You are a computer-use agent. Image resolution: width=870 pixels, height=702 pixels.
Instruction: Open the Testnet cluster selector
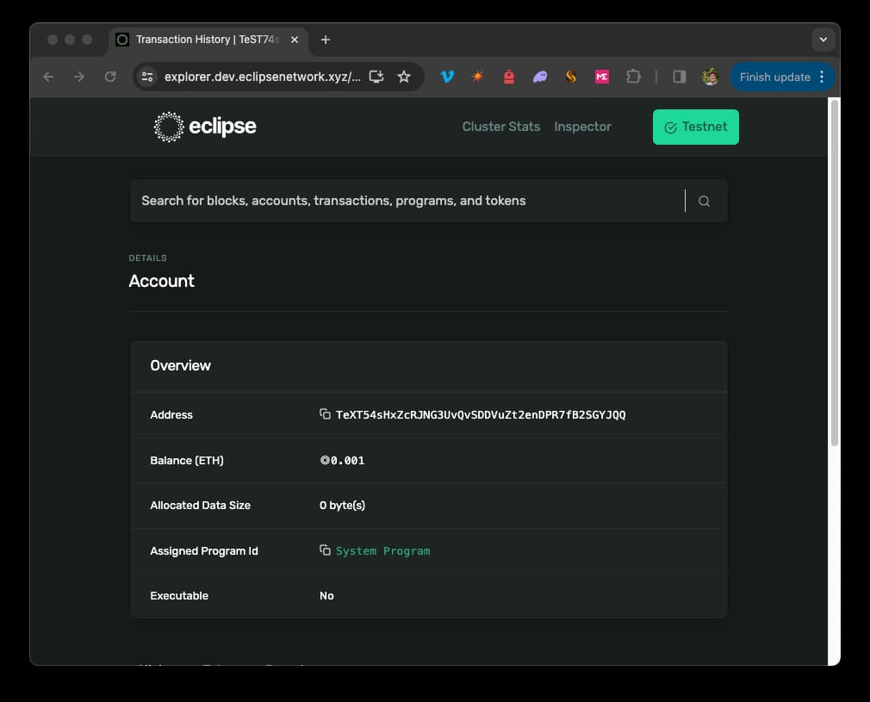click(695, 127)
